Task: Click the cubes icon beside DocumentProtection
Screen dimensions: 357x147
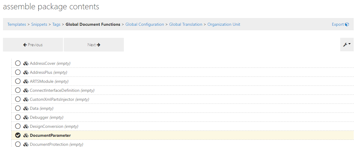Action: pos(26,145)
